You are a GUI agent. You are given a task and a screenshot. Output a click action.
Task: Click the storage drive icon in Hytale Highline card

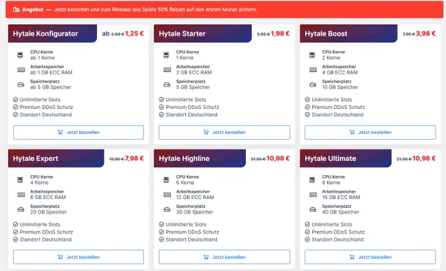pyautogui.click(x=167, y=209)
